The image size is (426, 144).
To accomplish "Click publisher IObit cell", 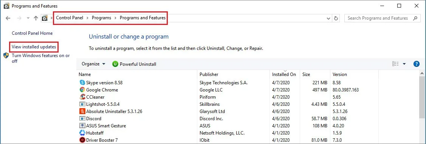I will pos(204,140).
